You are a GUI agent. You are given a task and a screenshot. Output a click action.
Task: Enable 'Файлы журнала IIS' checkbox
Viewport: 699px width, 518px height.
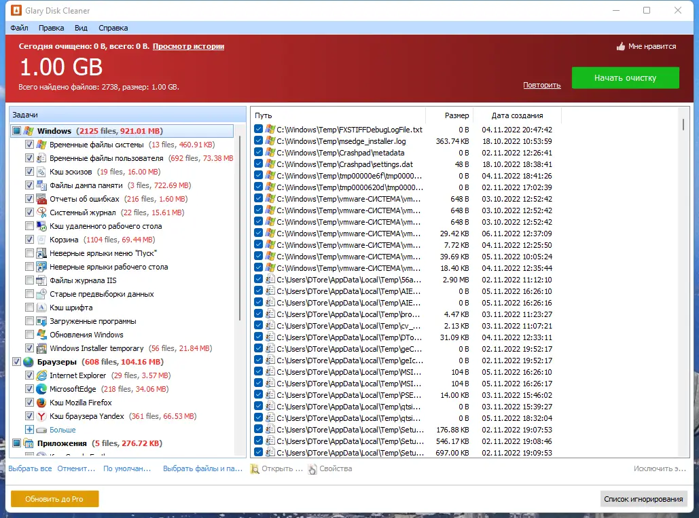29,280
